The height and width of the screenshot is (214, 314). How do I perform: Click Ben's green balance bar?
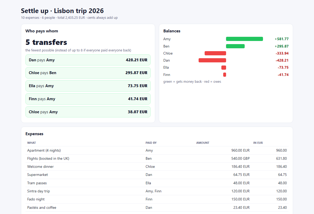tap(235, 46)
